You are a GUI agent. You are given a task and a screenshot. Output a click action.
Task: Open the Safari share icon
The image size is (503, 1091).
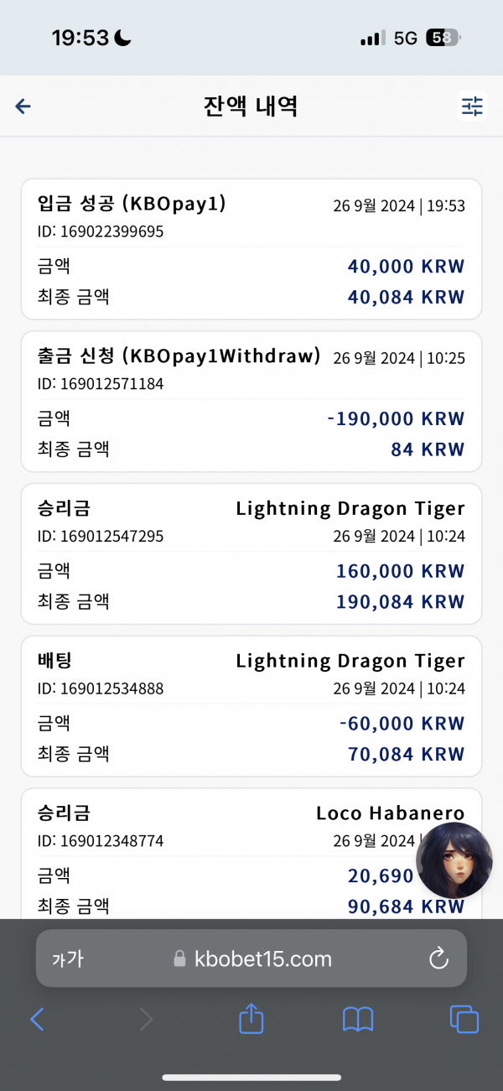(x=251, y=1019)
